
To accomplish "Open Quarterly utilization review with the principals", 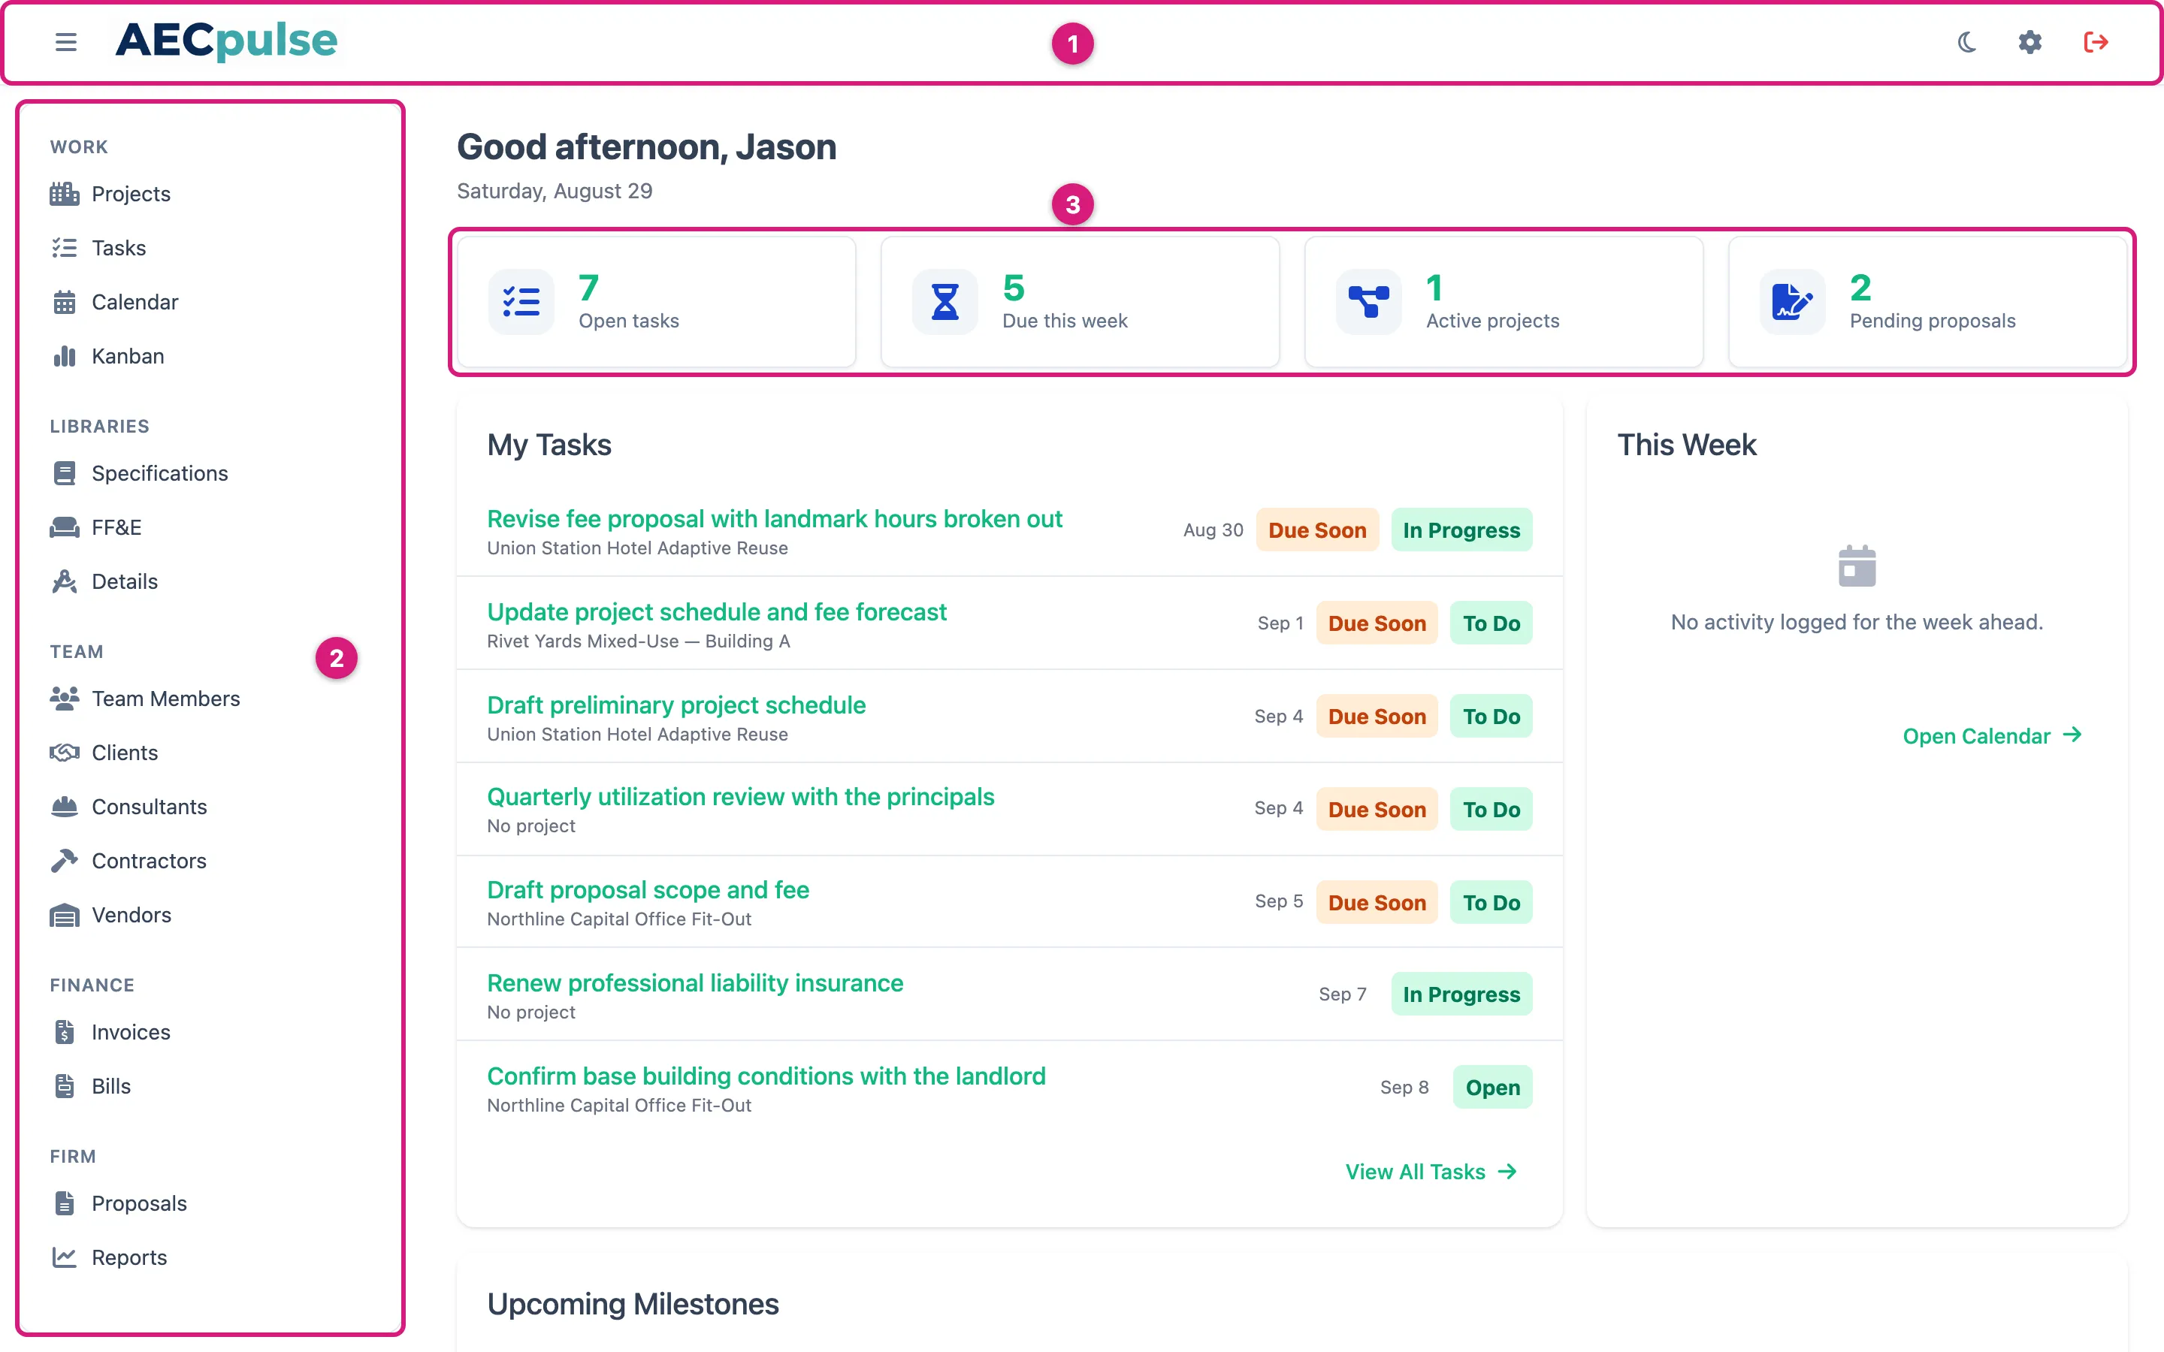I will 740,797.
